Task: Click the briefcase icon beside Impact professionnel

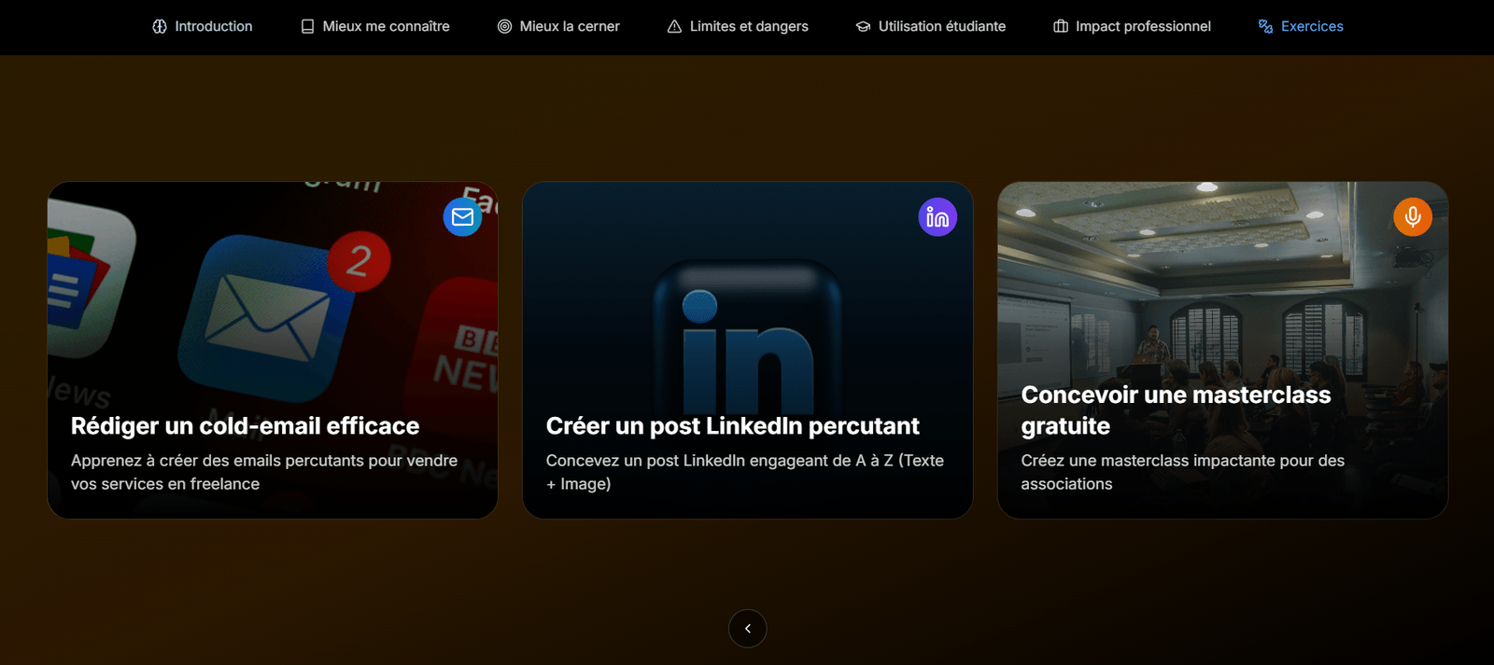Action: 1061,26
